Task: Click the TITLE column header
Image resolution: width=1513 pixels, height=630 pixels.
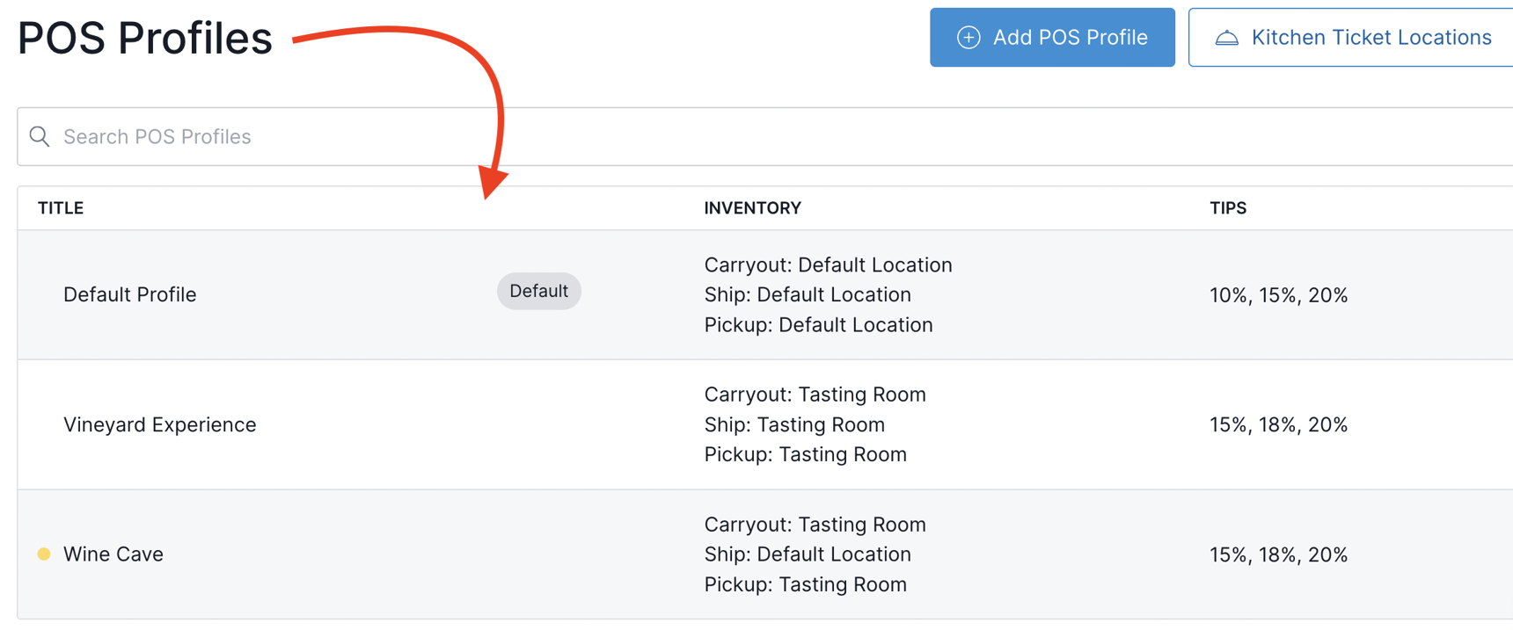Action: (61, 208)
